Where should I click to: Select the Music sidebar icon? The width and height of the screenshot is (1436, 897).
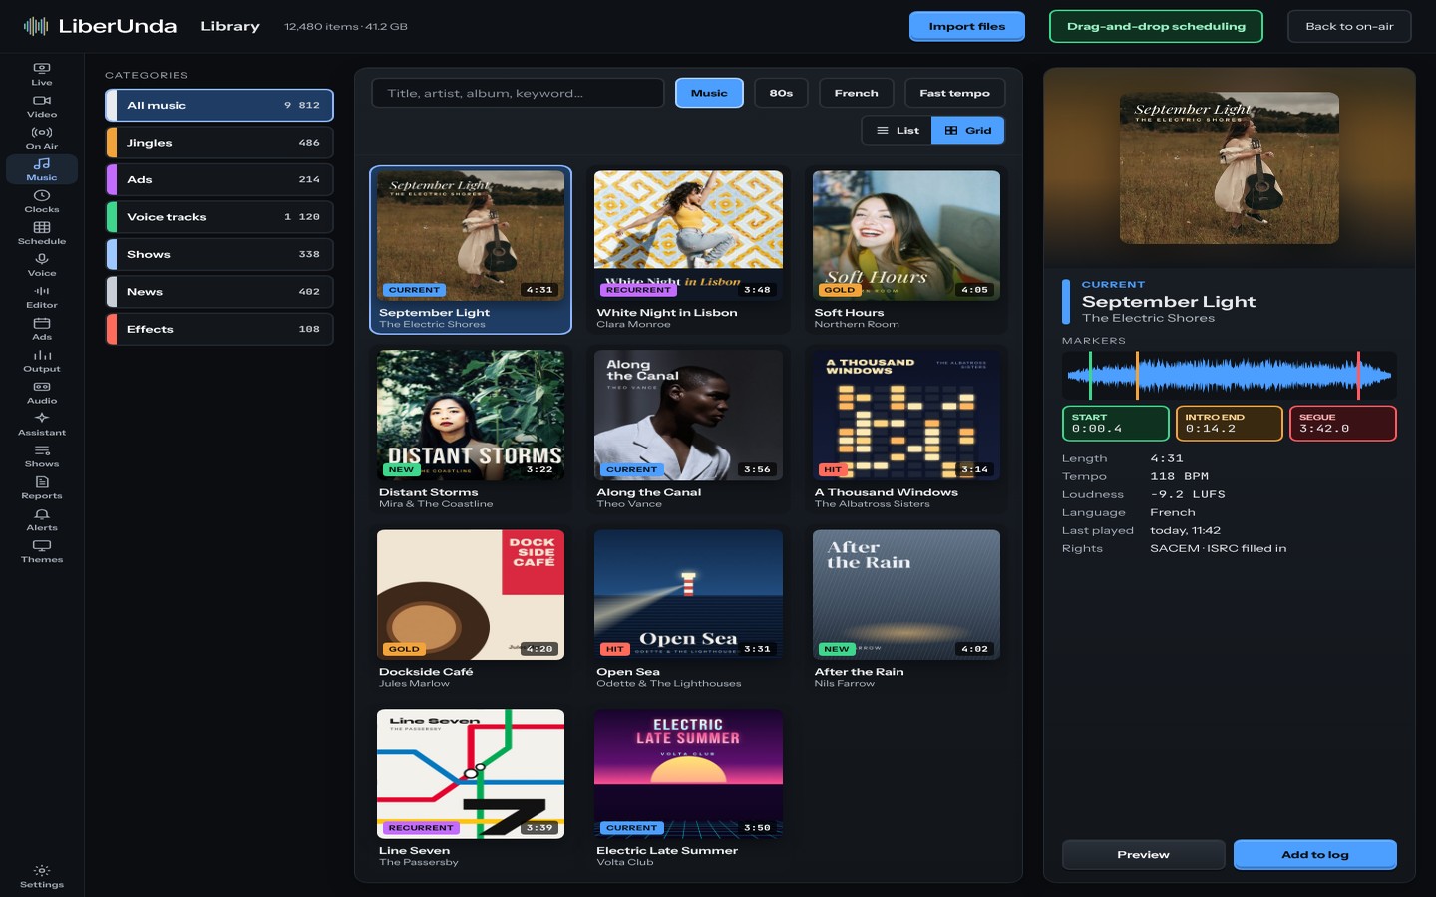click(42, 169)
